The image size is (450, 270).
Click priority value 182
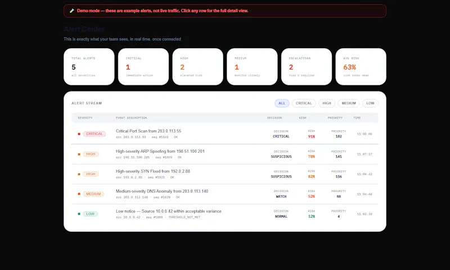click(339, 136)
